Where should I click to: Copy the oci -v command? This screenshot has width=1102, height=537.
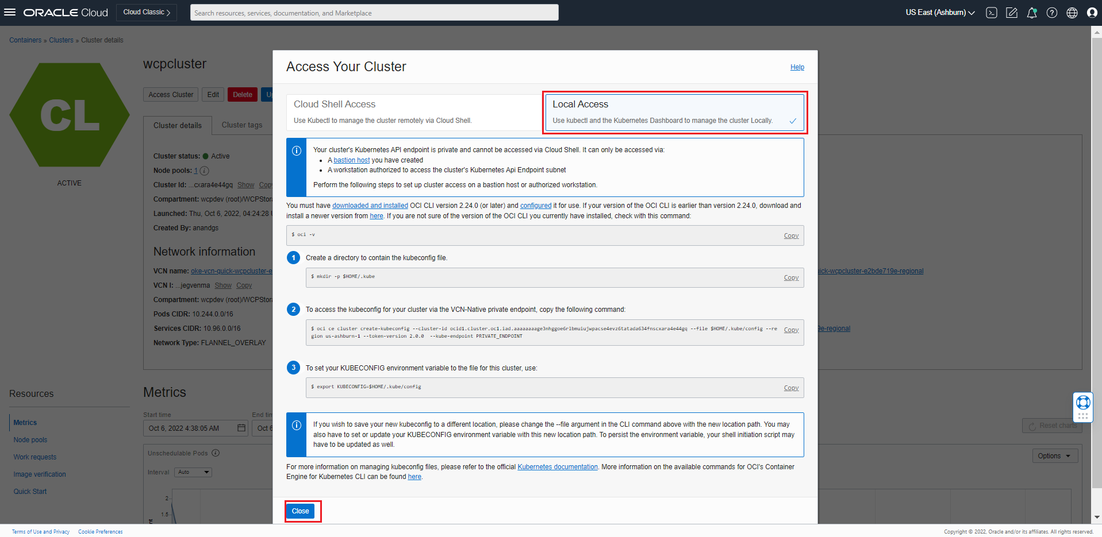pos(791,236)
